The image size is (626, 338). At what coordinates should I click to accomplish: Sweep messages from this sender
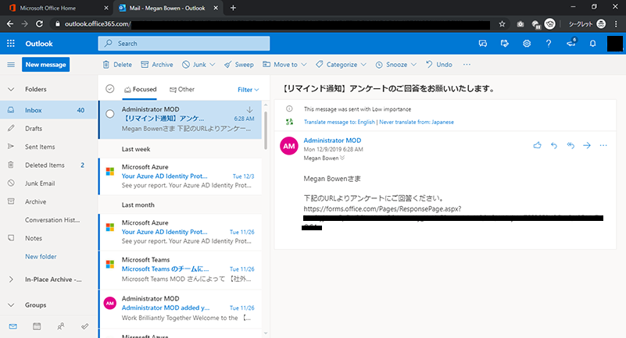238,65
